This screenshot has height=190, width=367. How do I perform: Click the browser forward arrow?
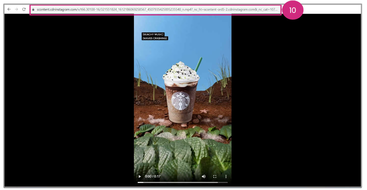(x=16, y=9)
